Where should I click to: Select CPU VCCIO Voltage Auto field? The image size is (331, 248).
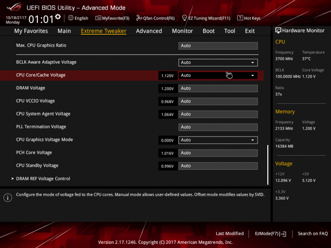tap(218, 101)
